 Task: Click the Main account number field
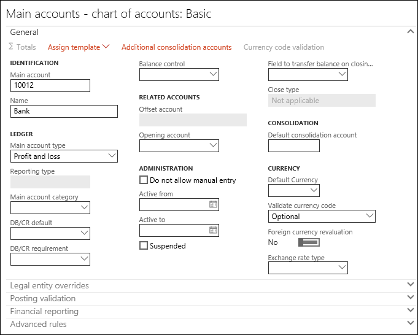point(50,85)
